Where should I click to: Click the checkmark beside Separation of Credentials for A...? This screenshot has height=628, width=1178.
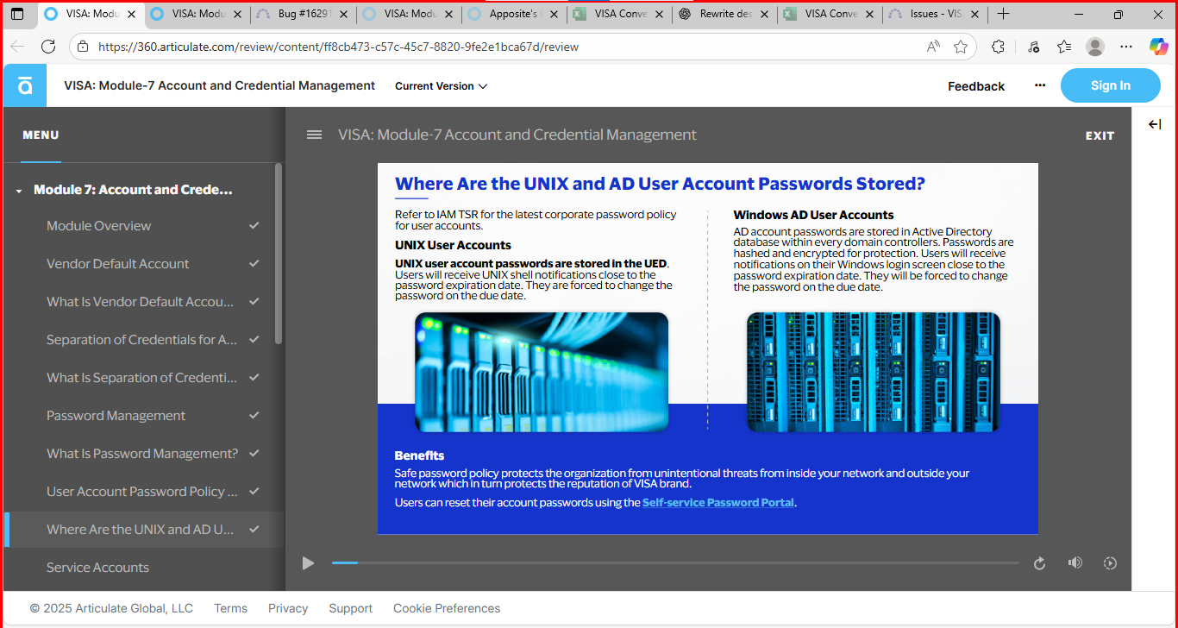point(254,339)
